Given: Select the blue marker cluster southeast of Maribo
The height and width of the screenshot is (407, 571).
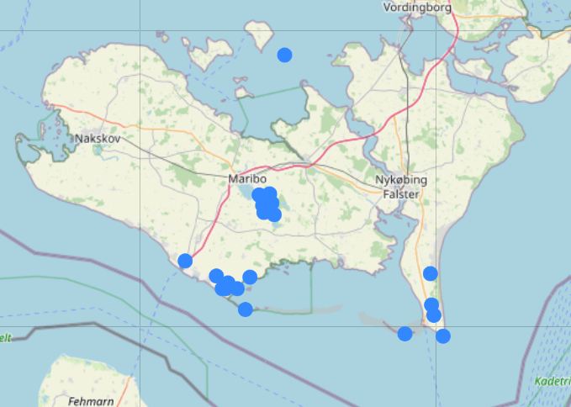Looking at the screenshot, I should click(x=266, y=203).
